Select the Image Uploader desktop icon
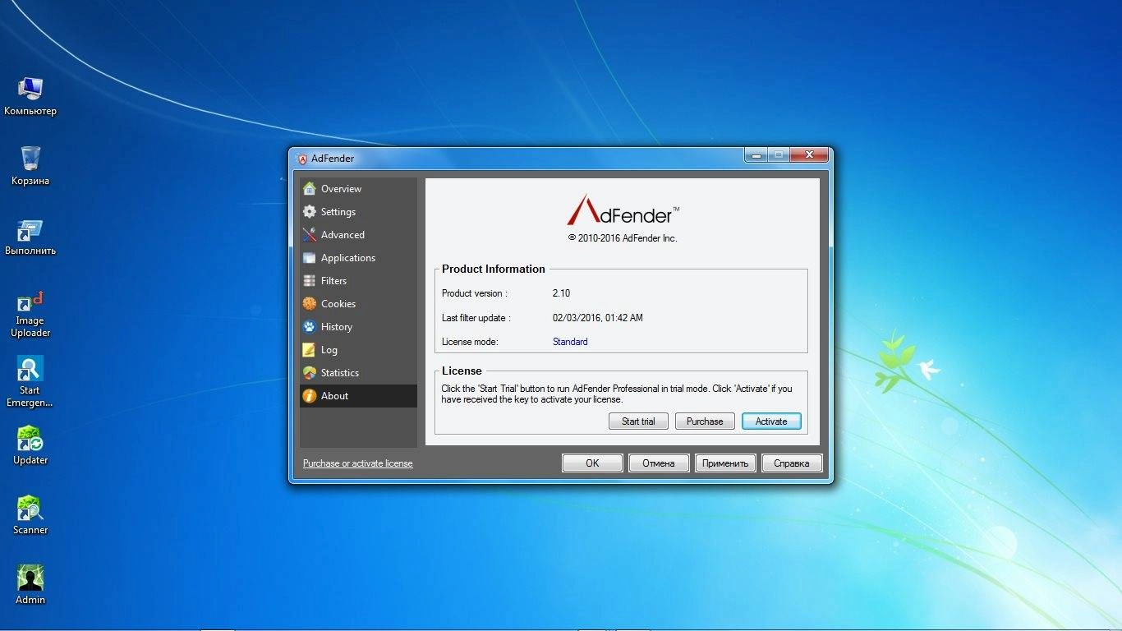Image resolution: width=1122 pixels, height=631 pixels. coord(30,313)
